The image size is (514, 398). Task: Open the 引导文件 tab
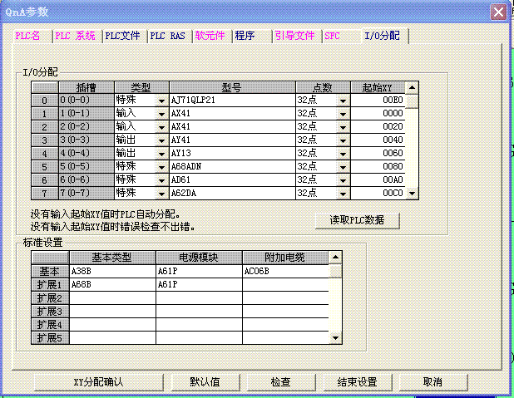tap(294, 36)
